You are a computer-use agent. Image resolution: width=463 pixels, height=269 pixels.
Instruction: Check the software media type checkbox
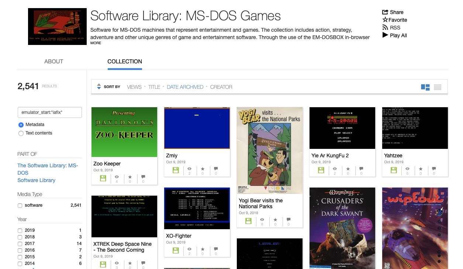(20, 206)
